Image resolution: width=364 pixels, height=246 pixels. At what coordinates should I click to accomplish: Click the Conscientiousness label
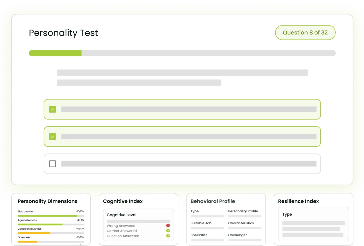pyautogui.click(x=30, y=229)
